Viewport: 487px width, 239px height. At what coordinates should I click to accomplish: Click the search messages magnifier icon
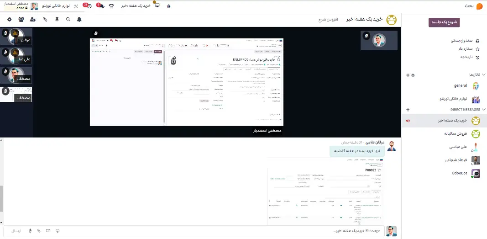pos(68,20)
